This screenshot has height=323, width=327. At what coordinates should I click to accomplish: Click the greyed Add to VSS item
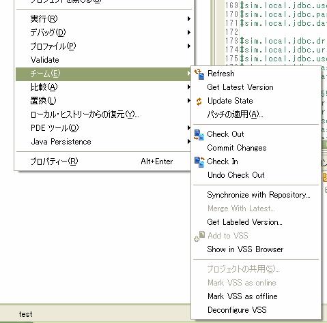tap(256, 236)
